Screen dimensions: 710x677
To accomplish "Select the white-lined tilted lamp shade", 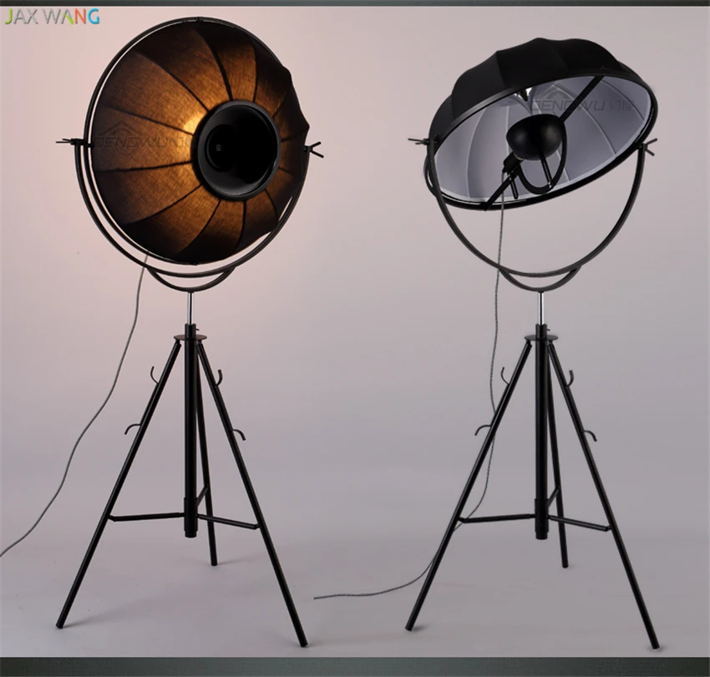I will (x=542, y=124).
